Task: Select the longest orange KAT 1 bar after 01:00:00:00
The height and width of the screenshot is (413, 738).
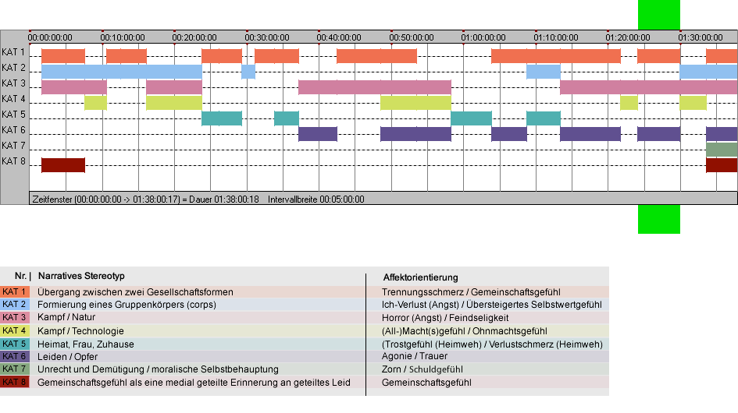Action: pos(556,56)
